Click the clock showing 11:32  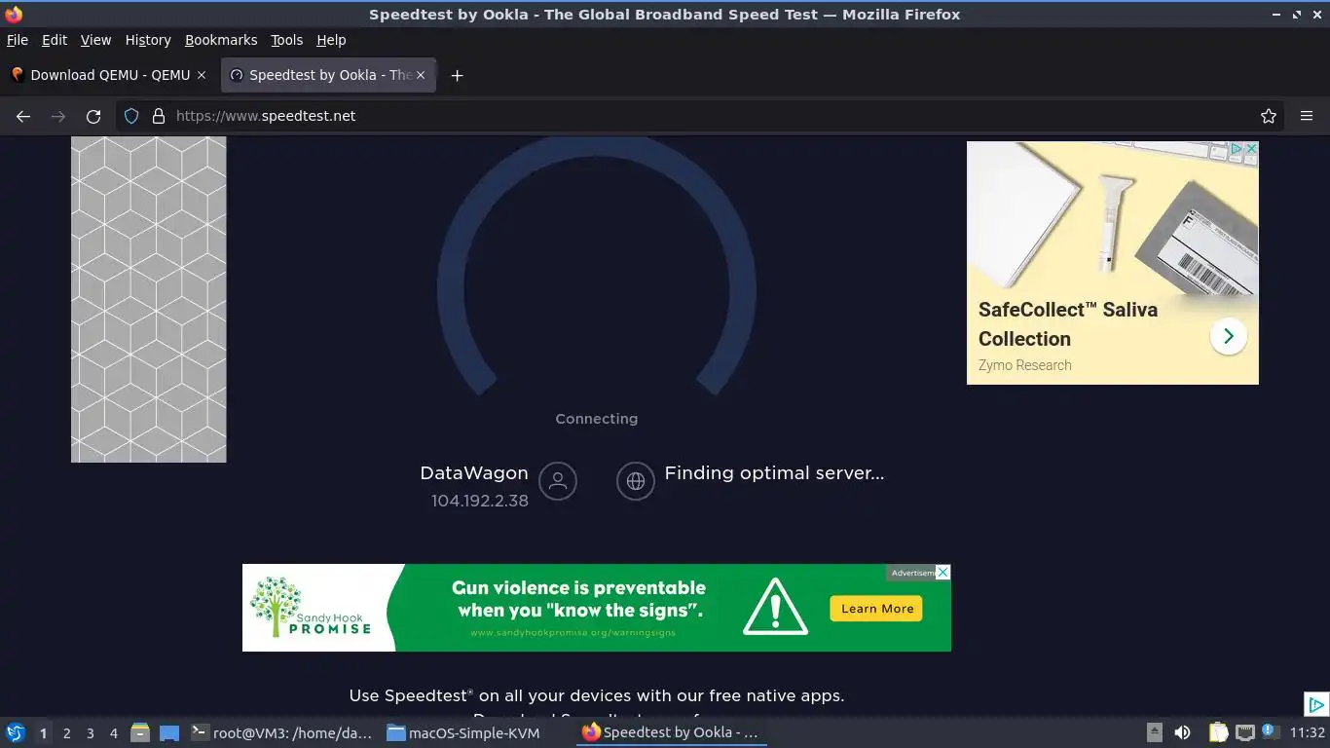click(1308, 732)
